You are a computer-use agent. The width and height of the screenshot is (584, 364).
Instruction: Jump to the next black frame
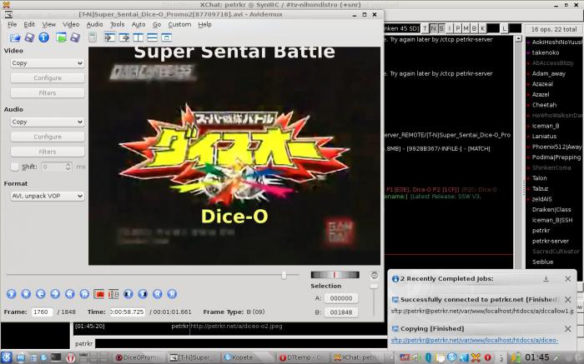coord(143,294)
